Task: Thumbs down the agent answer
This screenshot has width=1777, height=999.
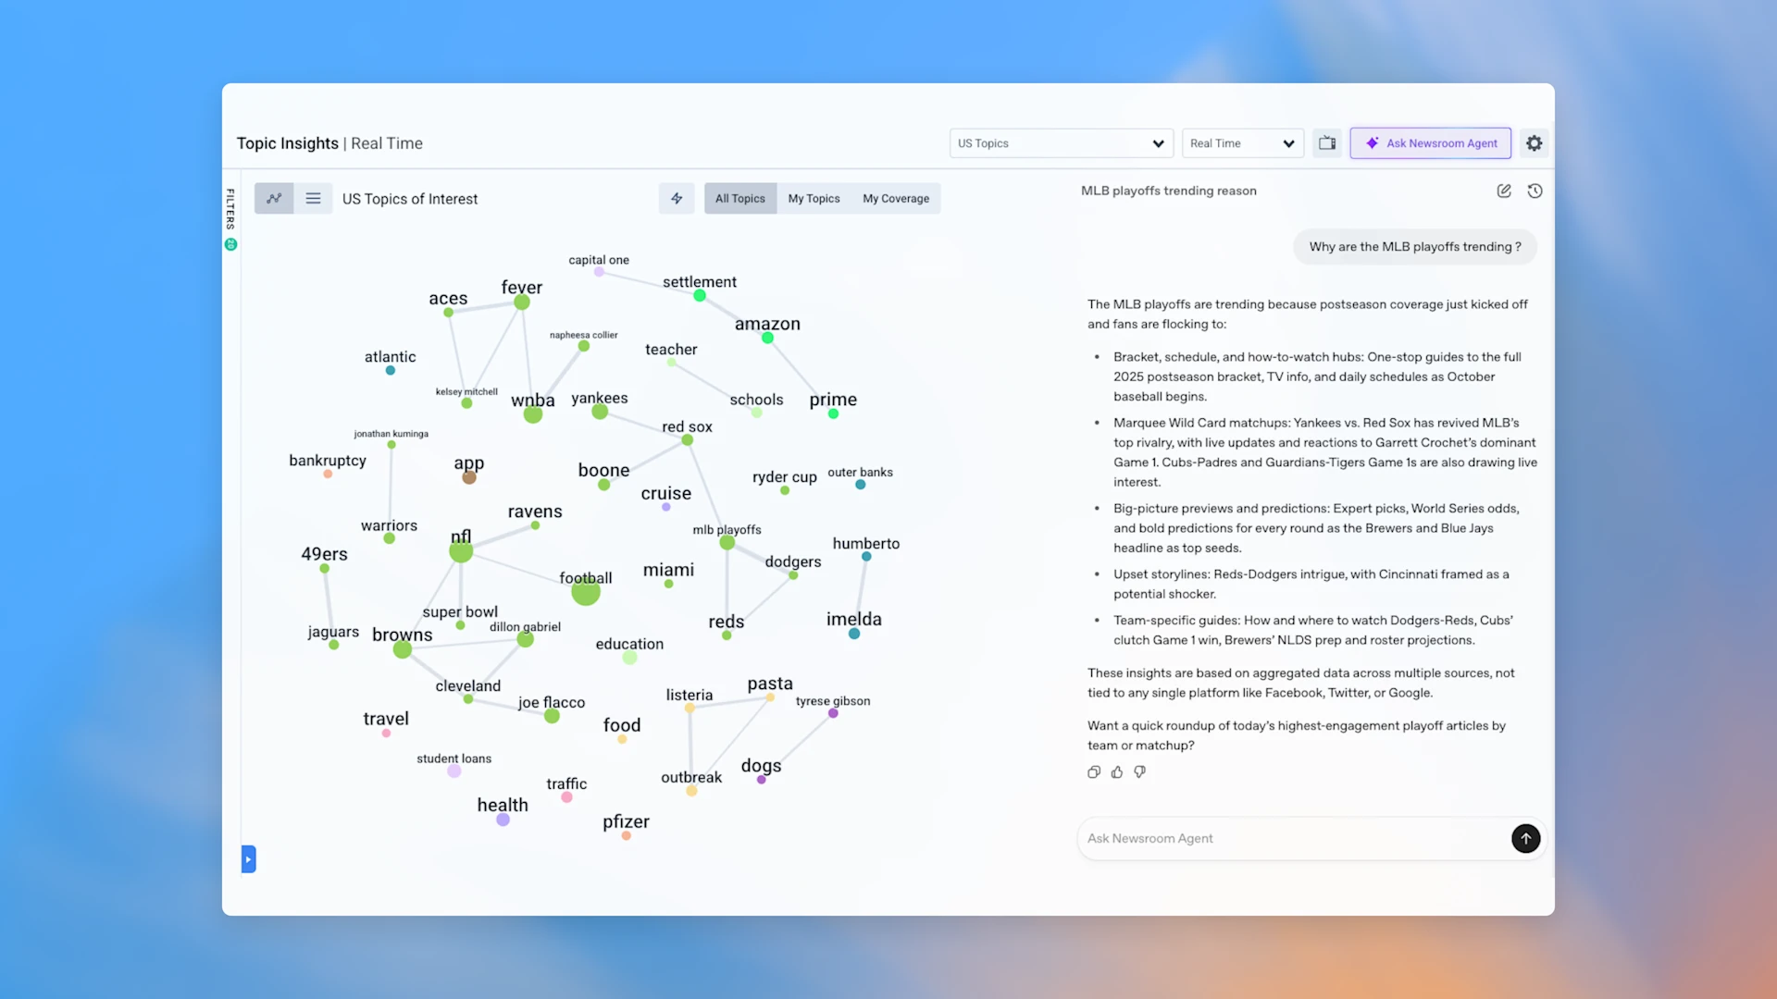Action: pos(1140,771)
